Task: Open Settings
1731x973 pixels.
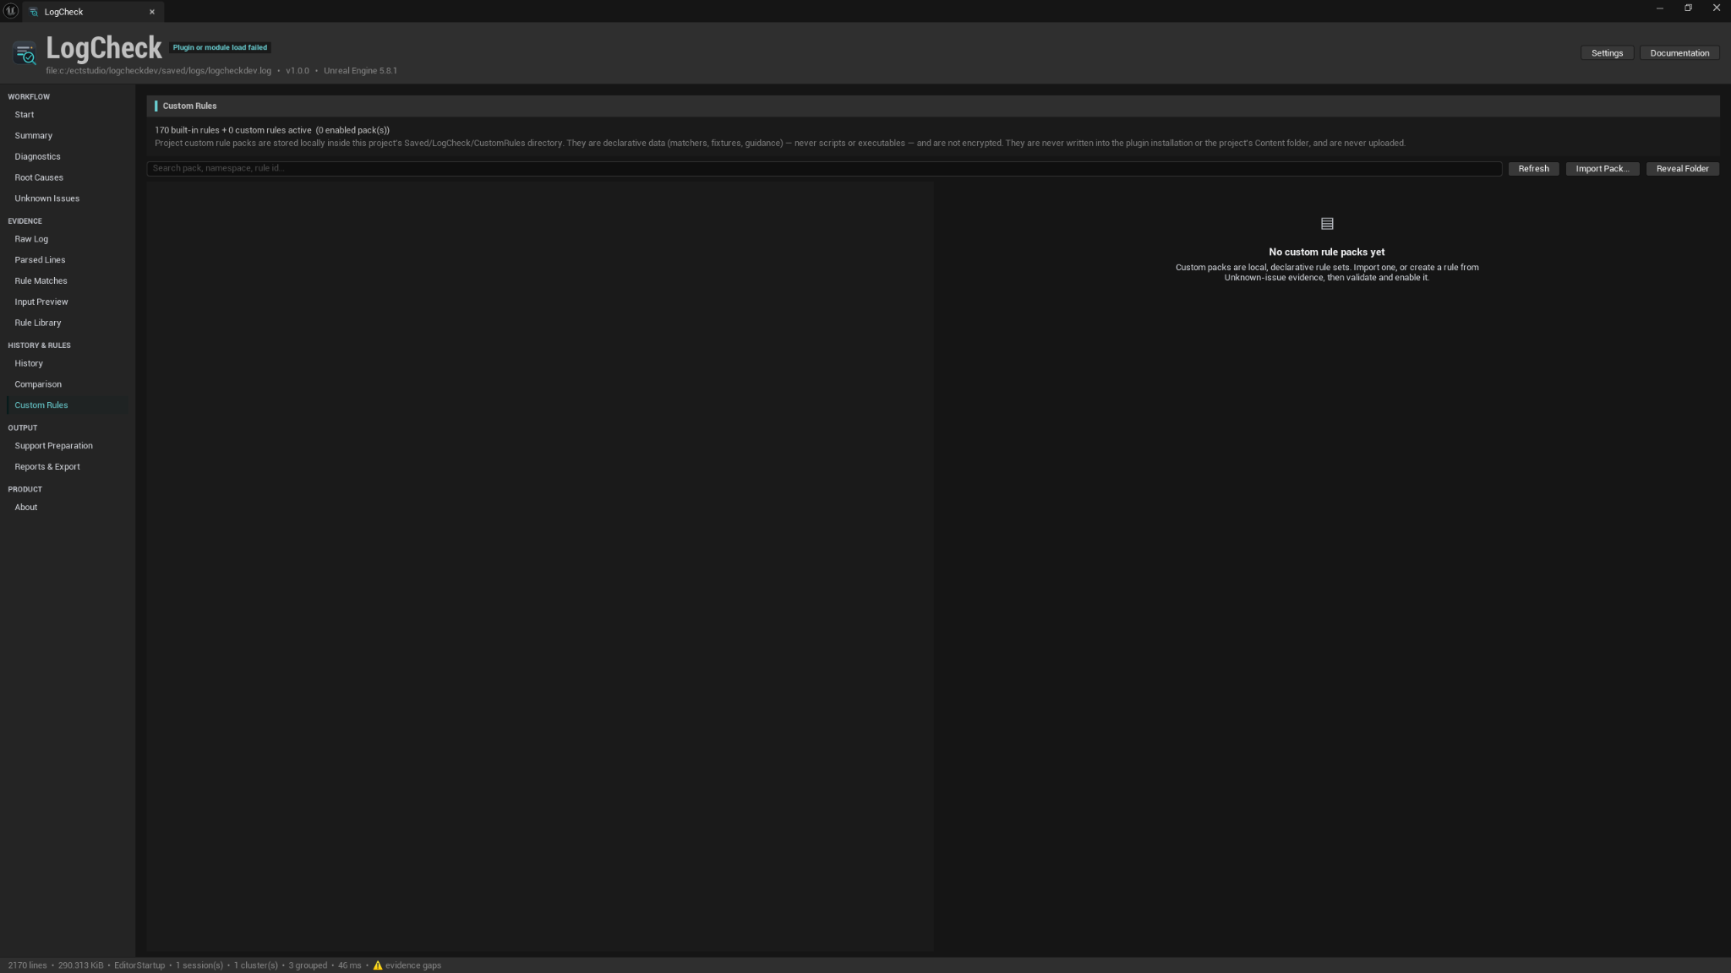Action: click(x=1607, y=53)
